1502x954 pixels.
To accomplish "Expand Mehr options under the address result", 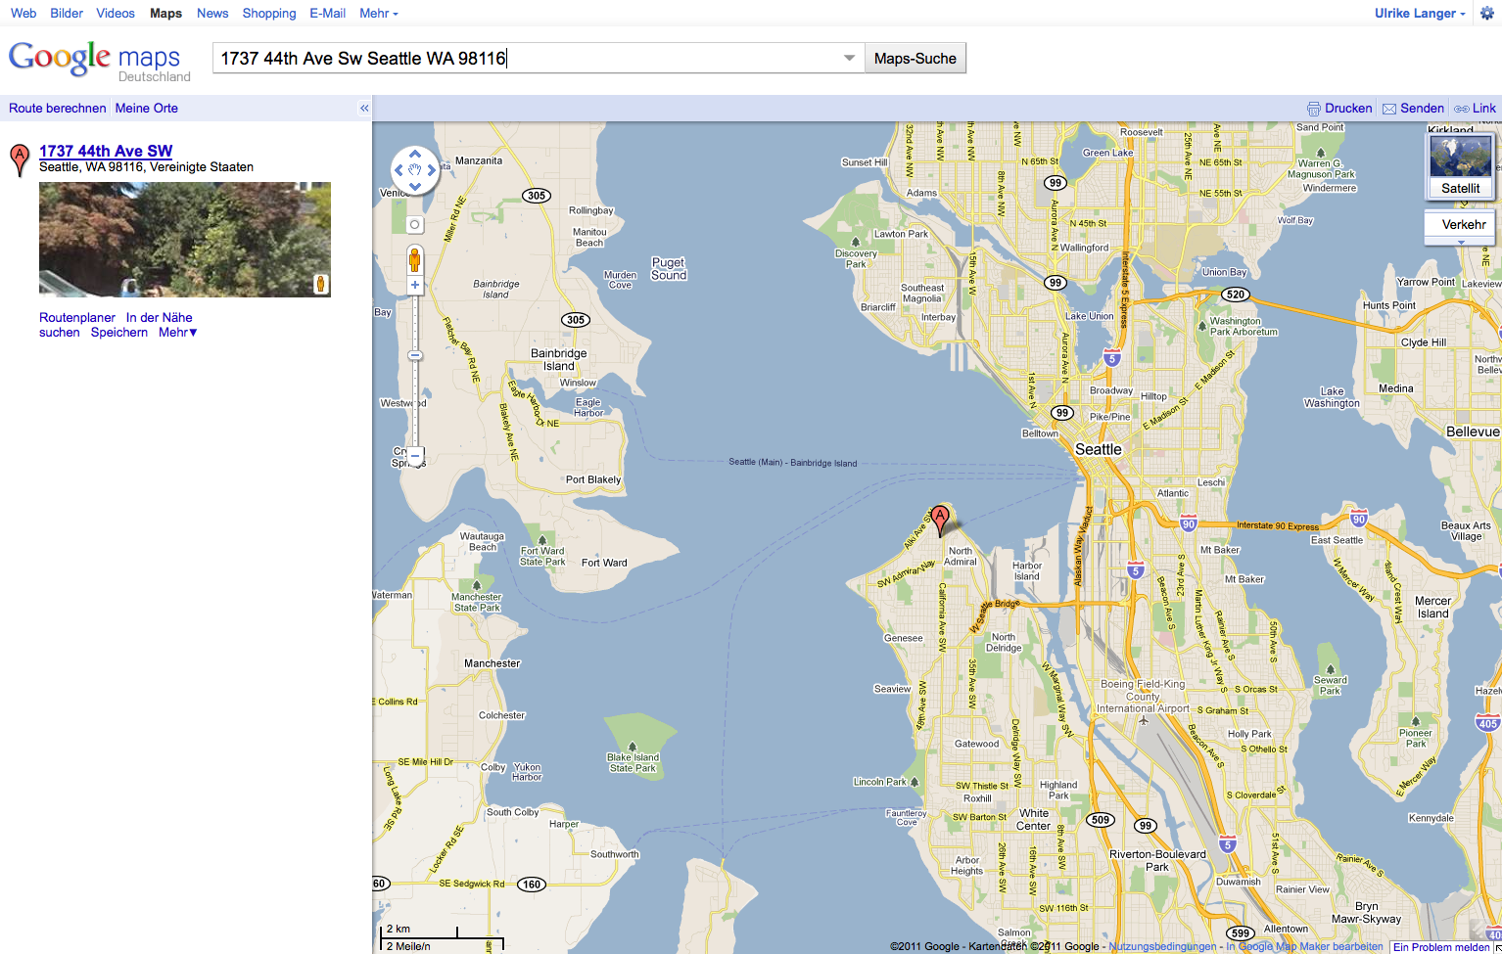I will [x=177, y=333].
